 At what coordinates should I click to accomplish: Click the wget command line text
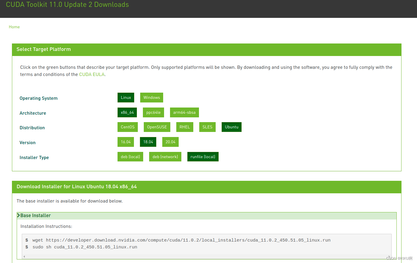tap(181, 240)
